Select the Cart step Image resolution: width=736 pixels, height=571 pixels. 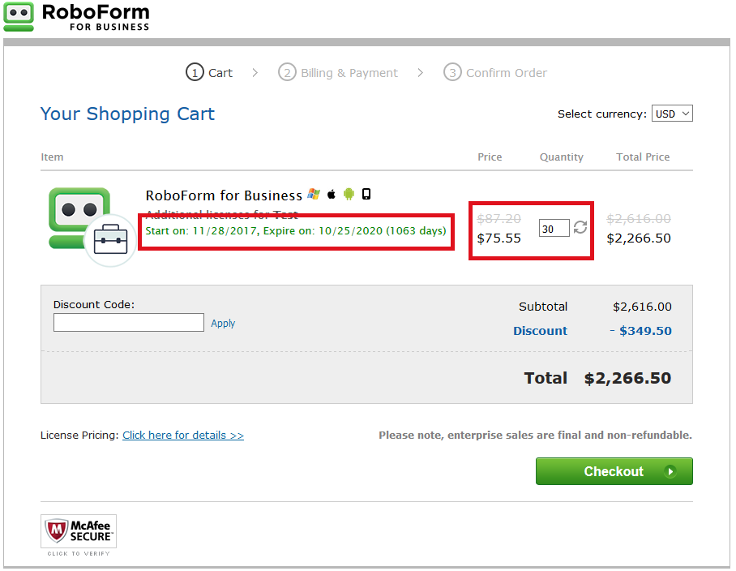coord(209,73)
